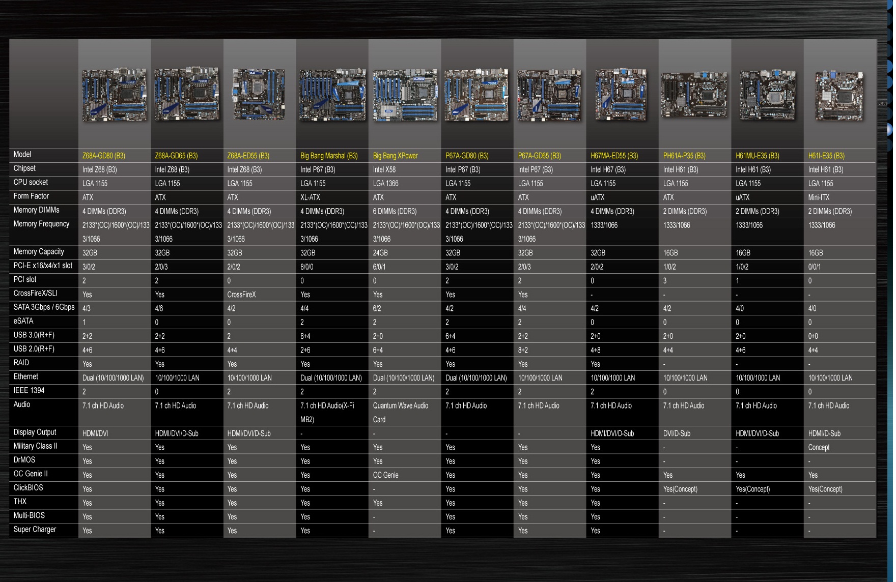Select model name P67A-GD65 (B3)
Screen dimensions: 896x582
[540, 156]
